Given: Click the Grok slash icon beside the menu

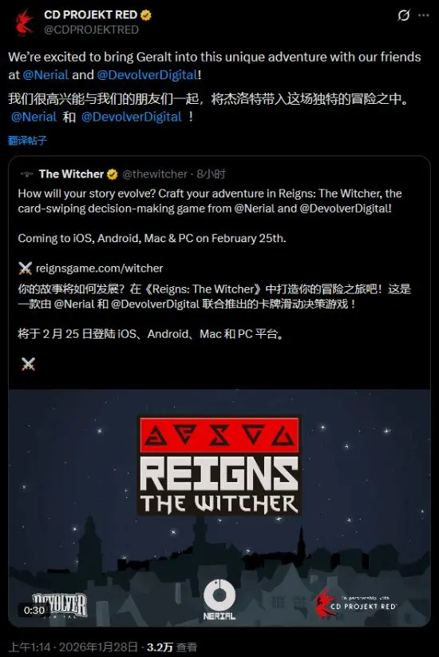Looking at the screenshot, I should pyautogui.click(x=403, y=15).
